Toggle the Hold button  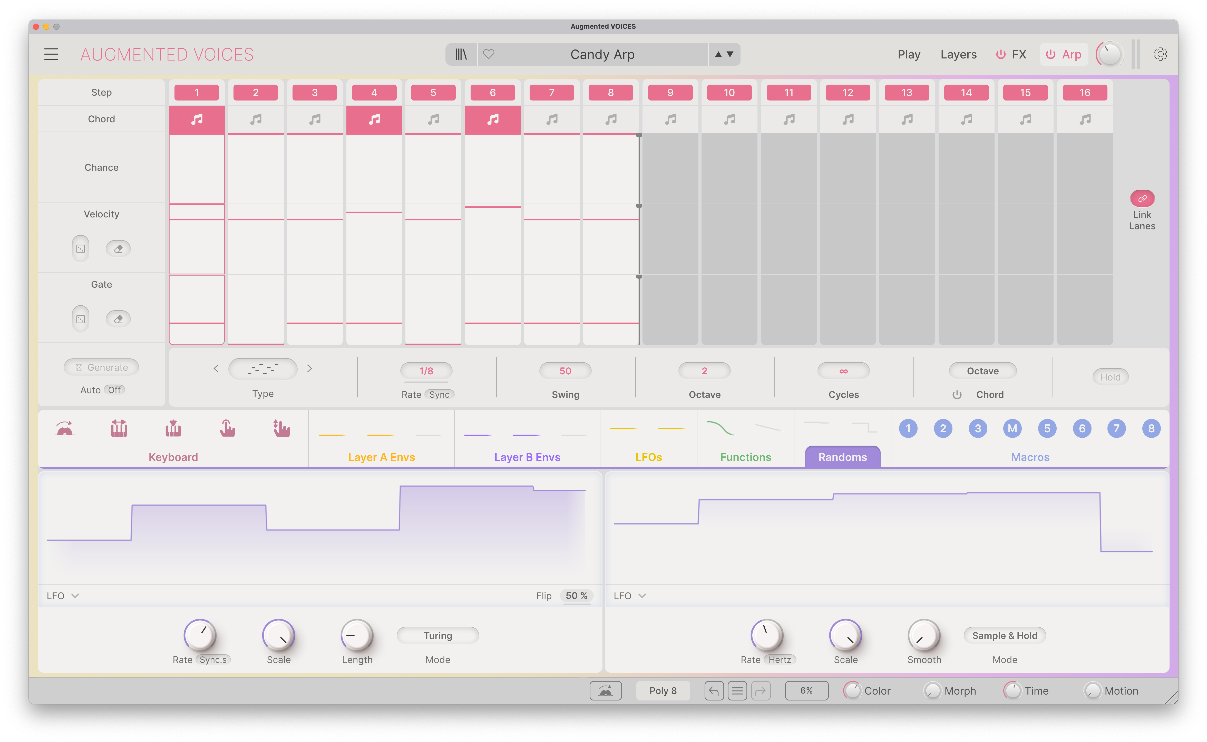point(1110,377)
